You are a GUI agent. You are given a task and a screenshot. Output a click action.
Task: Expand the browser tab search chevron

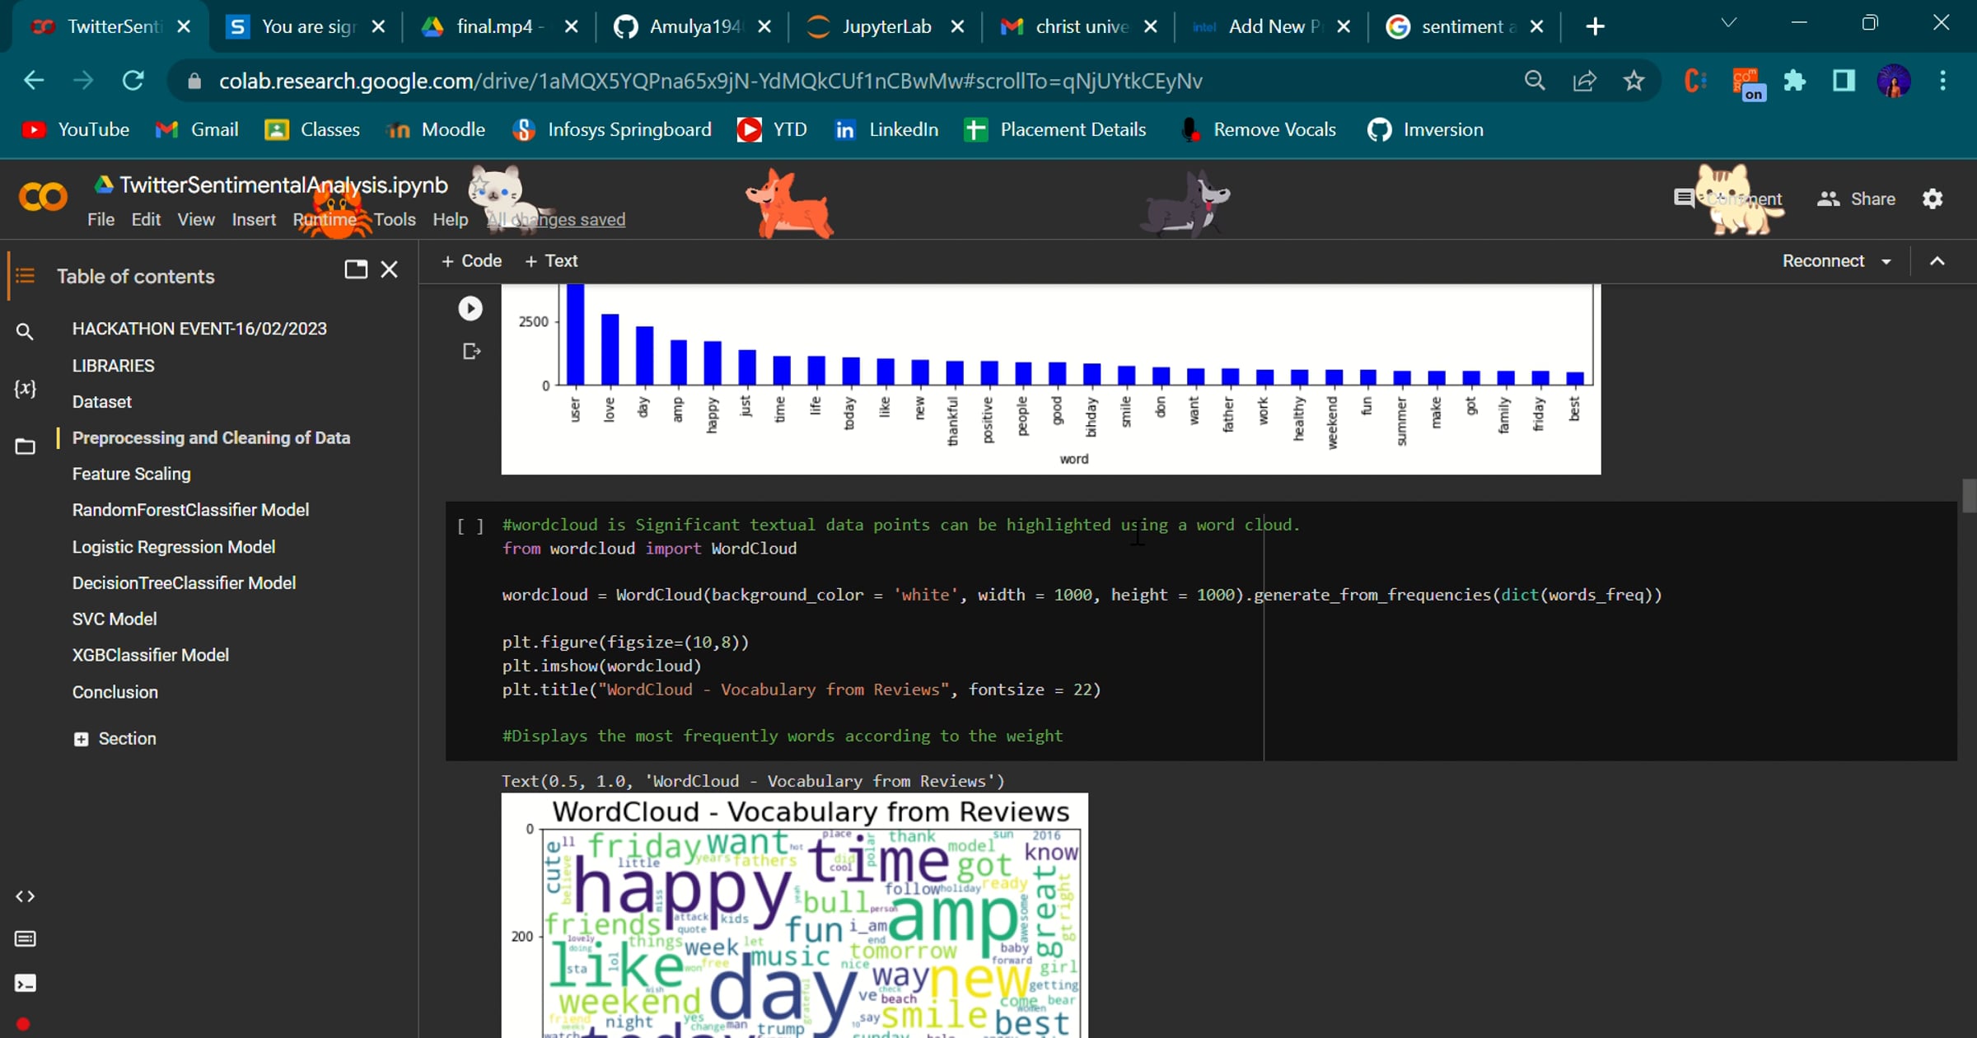(1728, 23)
